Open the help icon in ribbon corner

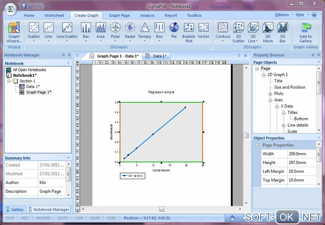click(314, 15)
